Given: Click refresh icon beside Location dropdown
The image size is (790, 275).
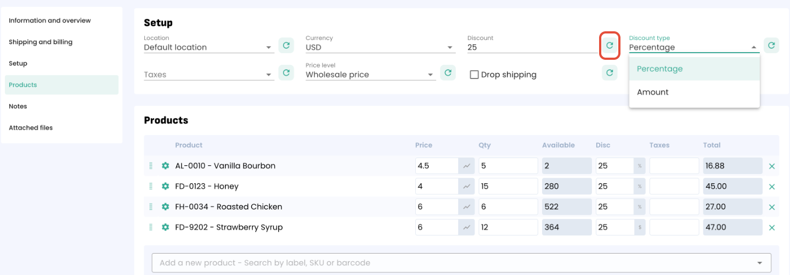Looking at the screenshot, I should tap(286, 46).
